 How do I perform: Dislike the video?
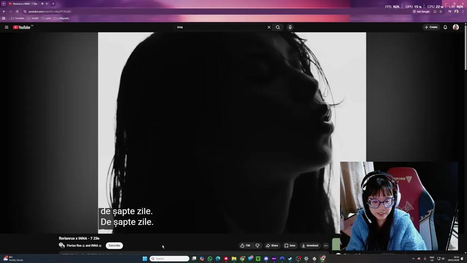257,245
